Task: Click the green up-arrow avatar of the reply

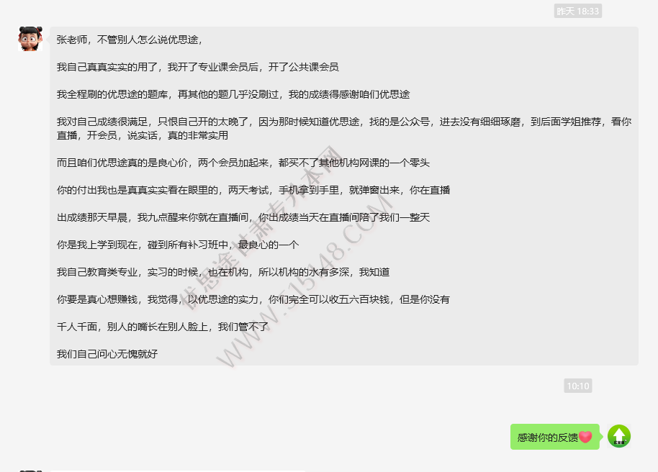Action: coord(619,436)
